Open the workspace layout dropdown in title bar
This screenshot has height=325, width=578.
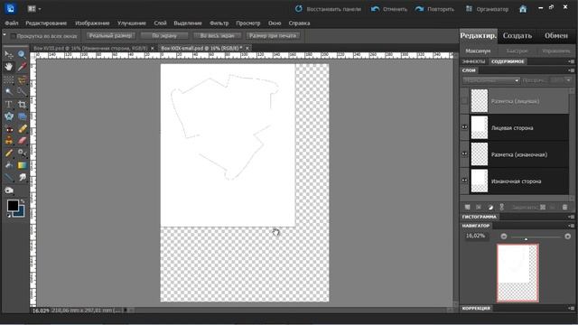point(34,9)
